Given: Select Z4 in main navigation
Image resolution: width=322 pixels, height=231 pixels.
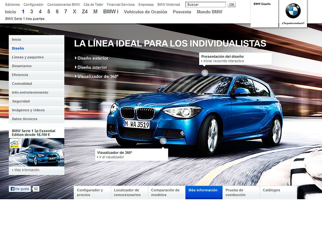Looking at the screenshot, I should pos(84,12).
